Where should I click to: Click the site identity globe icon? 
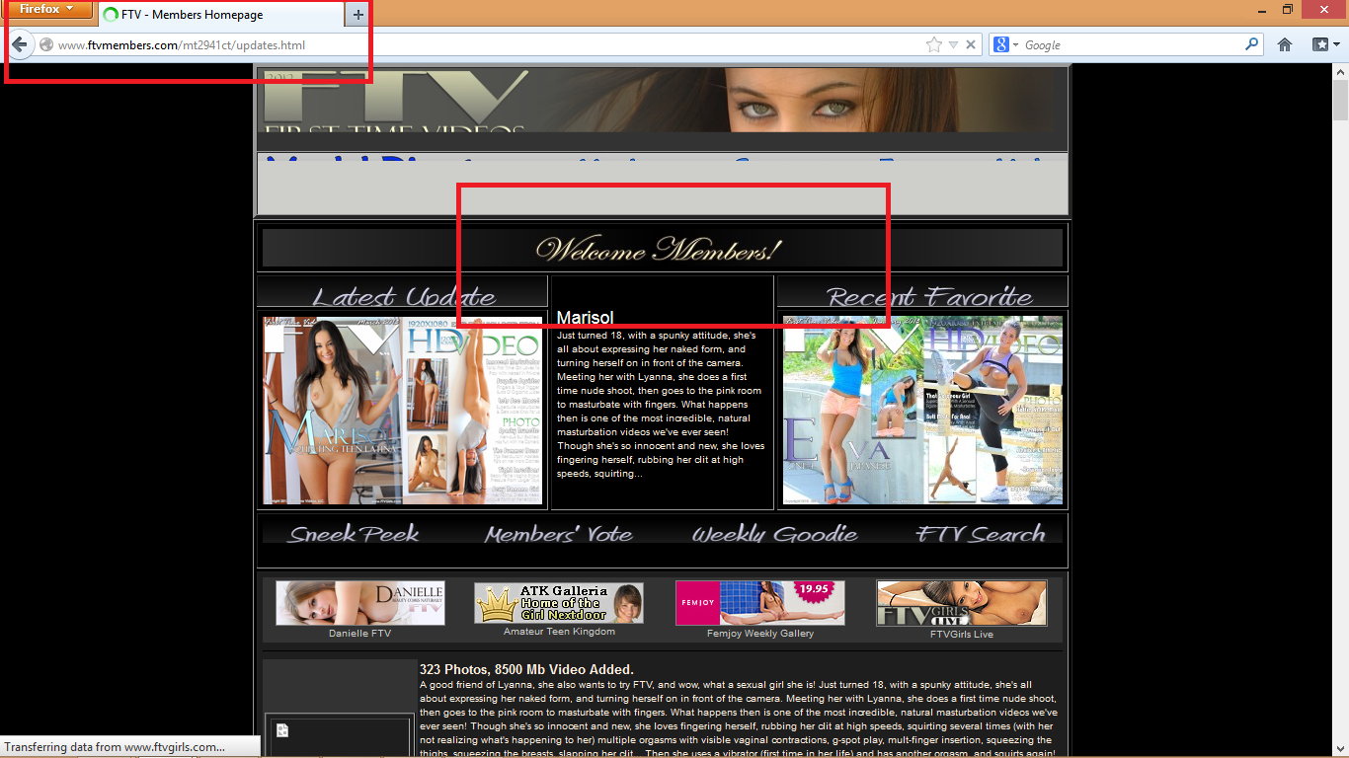coord(46,44)
